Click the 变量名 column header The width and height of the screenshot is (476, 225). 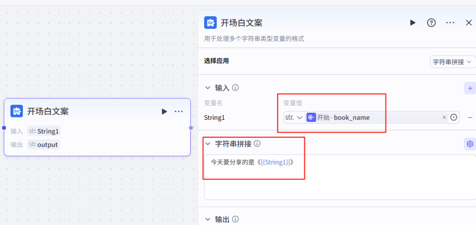coord(213,103)
